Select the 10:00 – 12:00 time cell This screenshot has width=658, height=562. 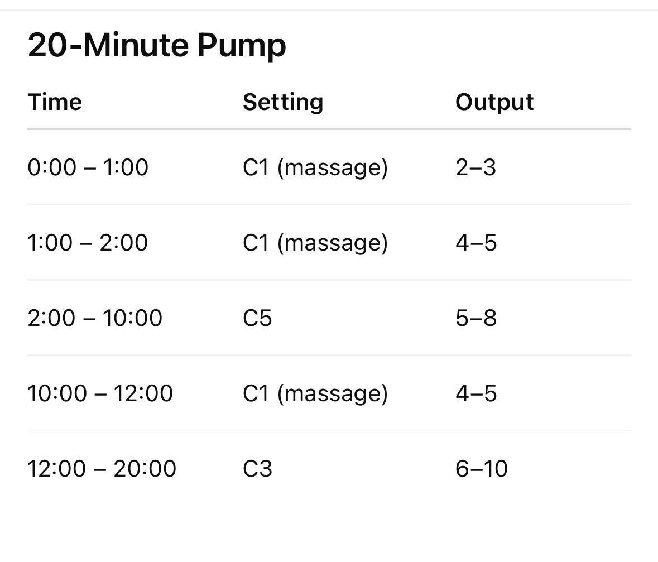(x=100, y=393)
